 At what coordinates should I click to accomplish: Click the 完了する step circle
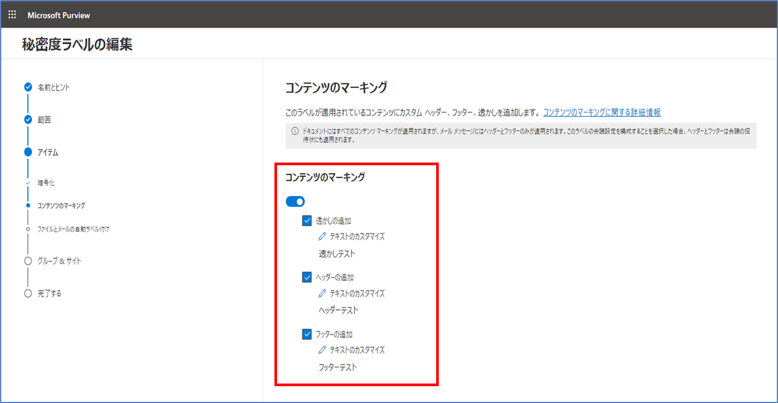pyautogui.click(x=28, y=294)
